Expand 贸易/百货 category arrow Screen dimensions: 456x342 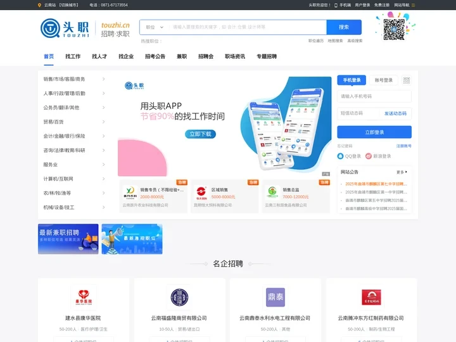tap(103, 122)
